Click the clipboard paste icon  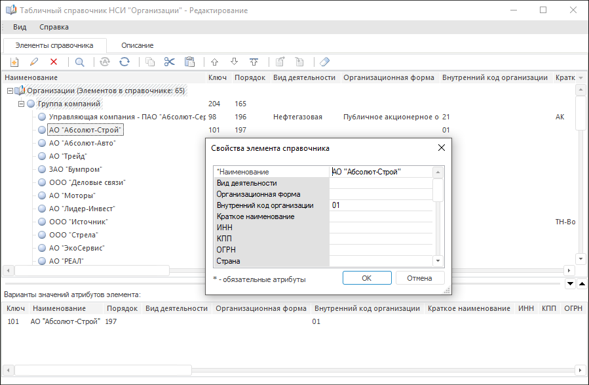pos(189,62)
